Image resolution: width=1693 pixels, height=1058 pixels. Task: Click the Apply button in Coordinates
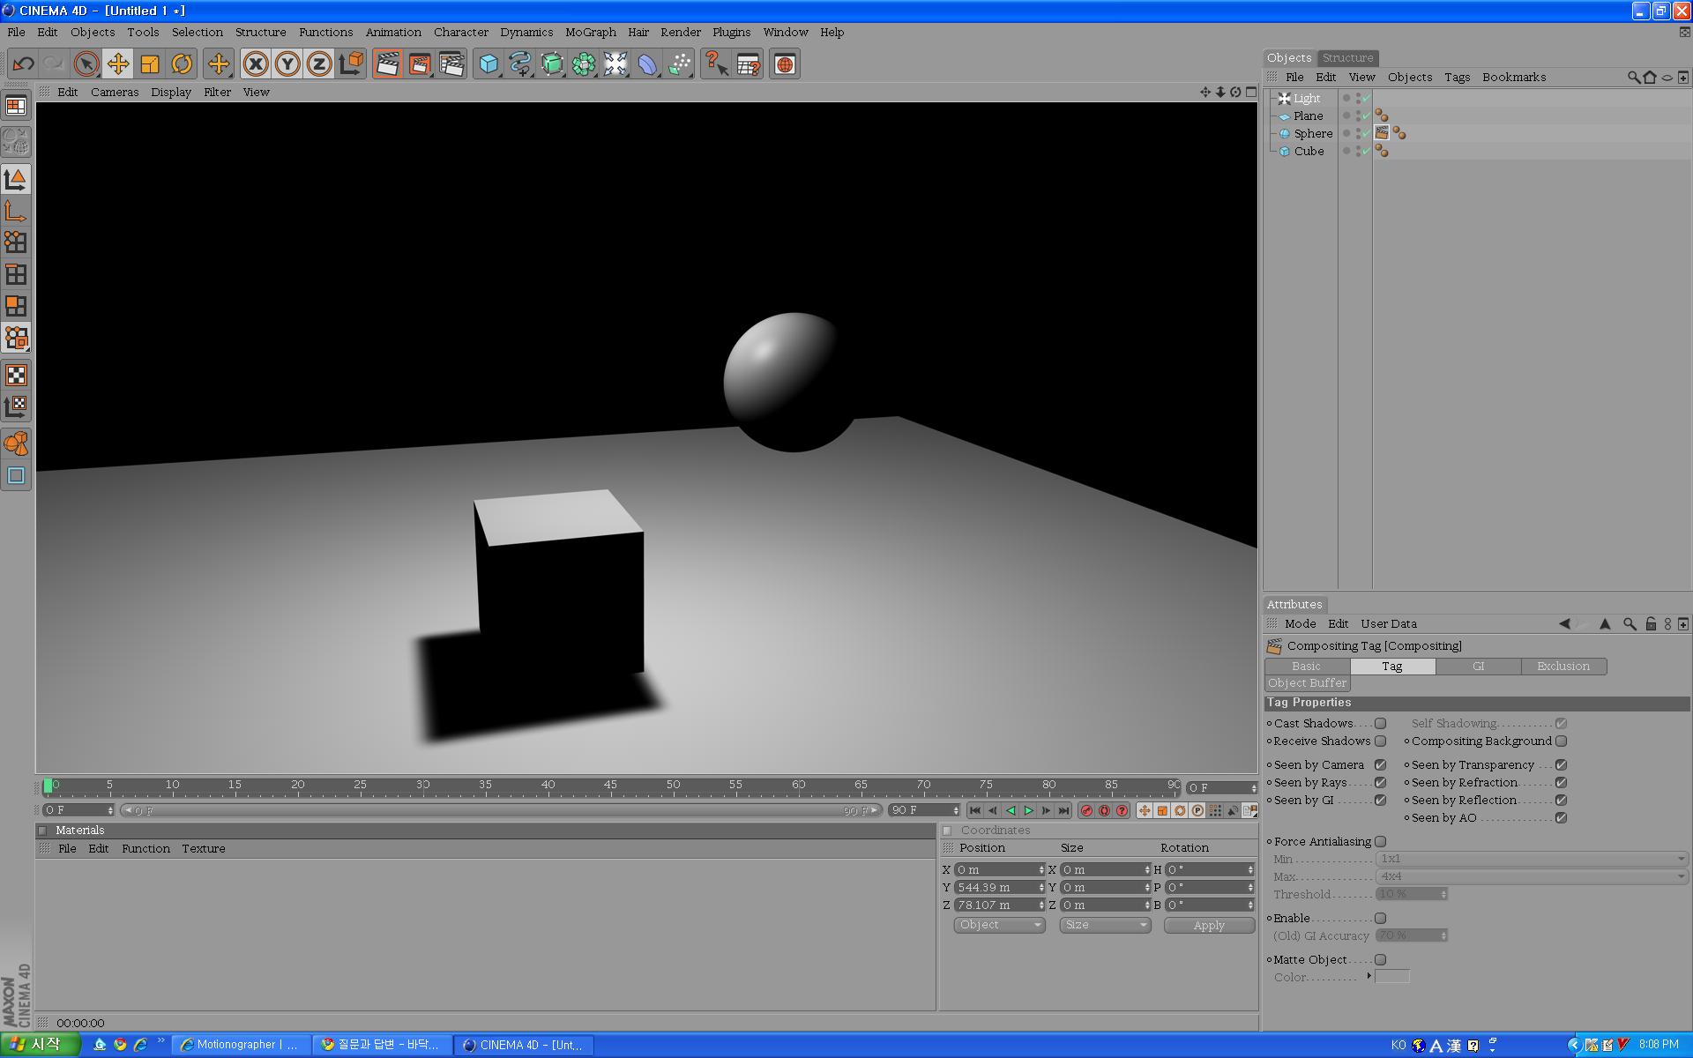pos(1209,925)
